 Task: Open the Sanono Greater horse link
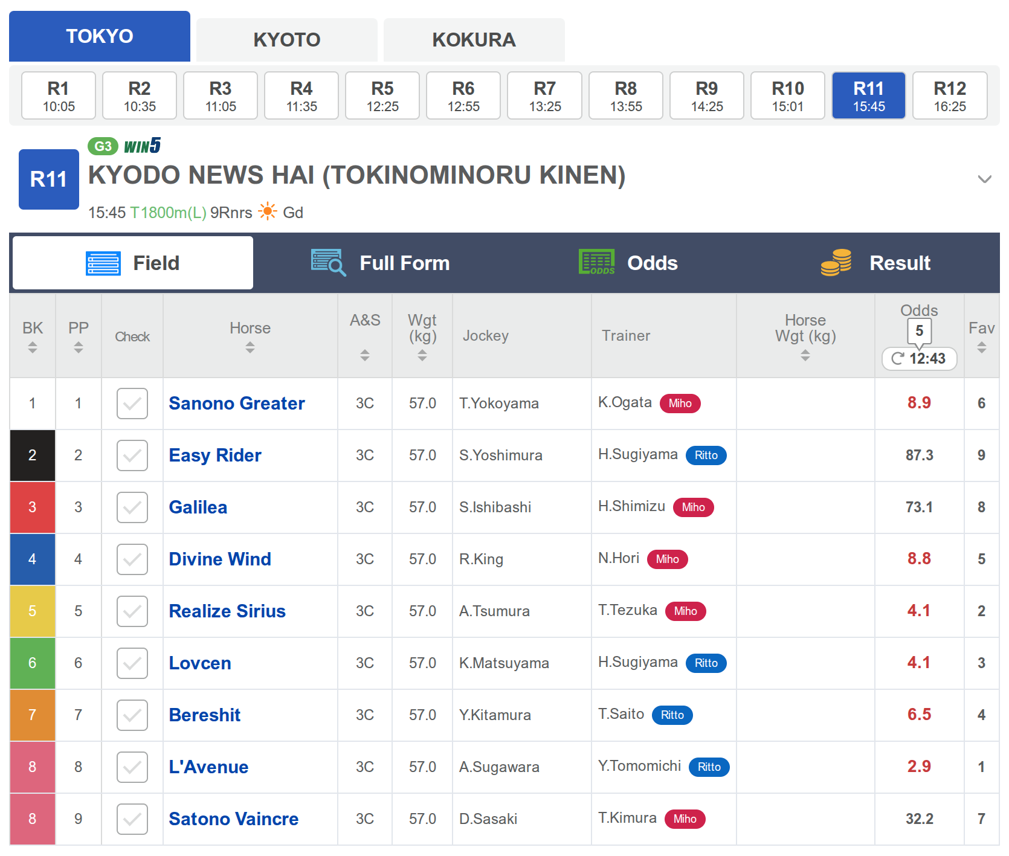(237, 404)
